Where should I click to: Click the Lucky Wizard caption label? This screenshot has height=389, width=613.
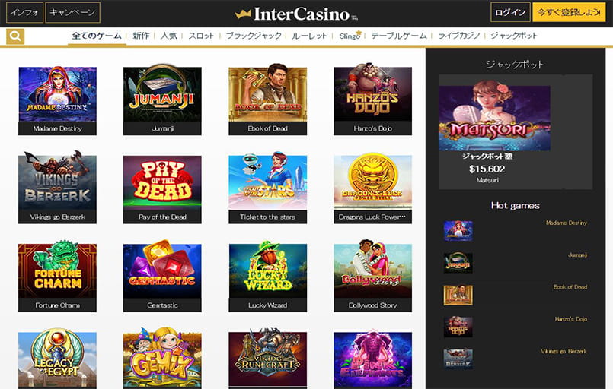(x=268, y=305)
